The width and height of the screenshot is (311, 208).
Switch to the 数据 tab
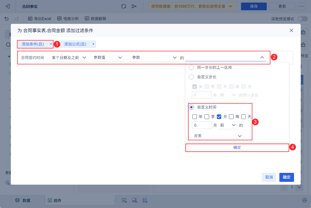22,200
